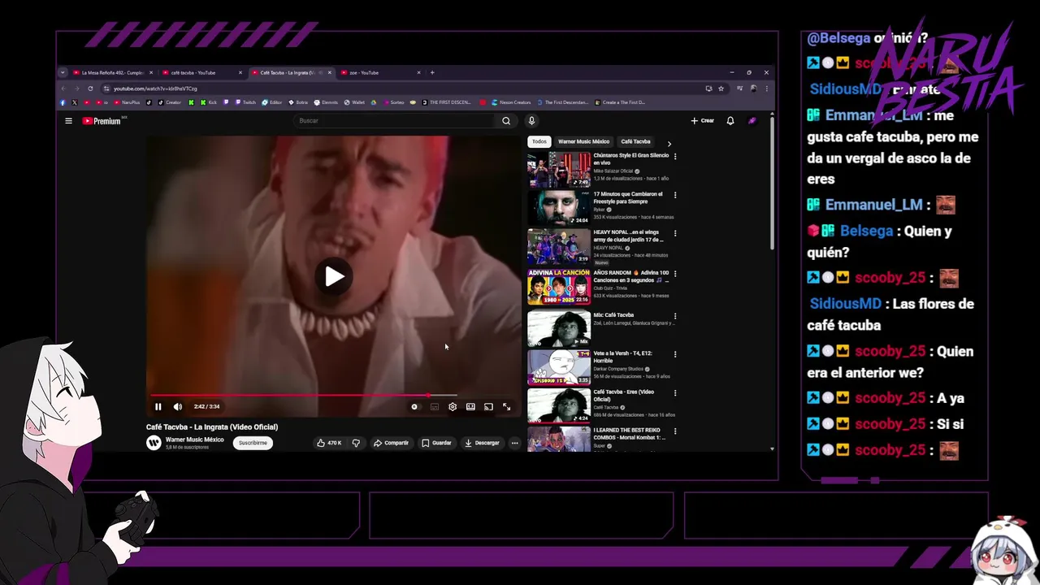Open options menu for 17 Minutos video
Image resolution: width=1040 pixels, height=585 pixels.
pyautogui.click(x=675, y=195)
